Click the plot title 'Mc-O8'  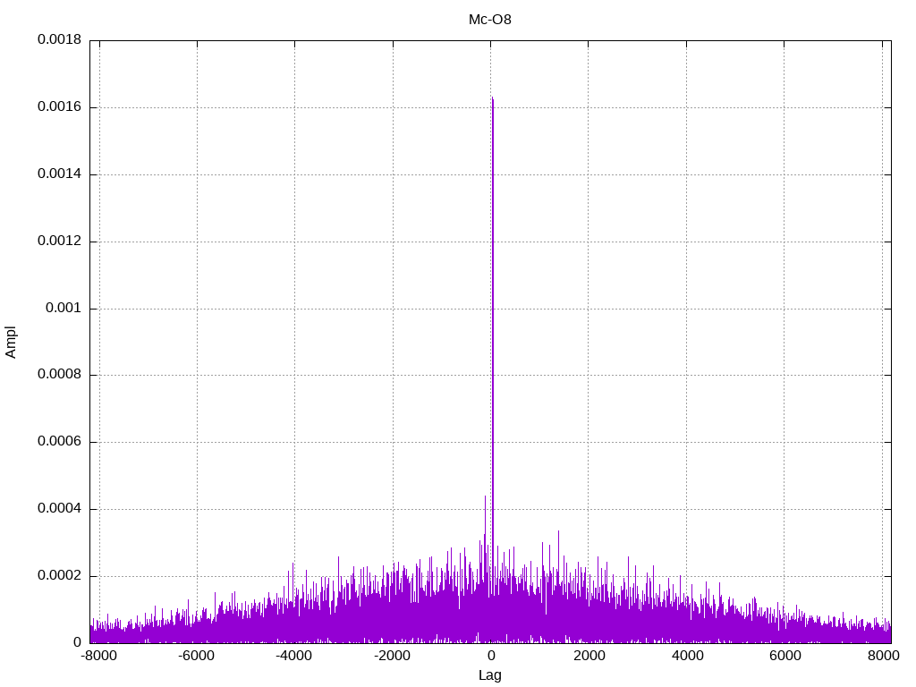pyautogui.click(x=489, y=20)
